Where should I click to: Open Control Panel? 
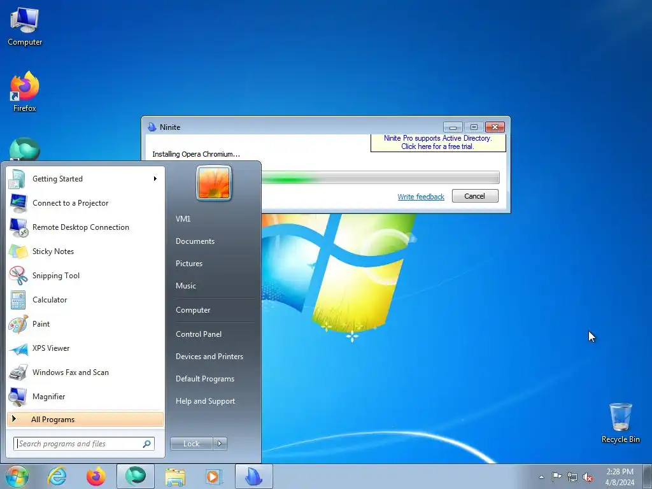click(x=199, y=334)
